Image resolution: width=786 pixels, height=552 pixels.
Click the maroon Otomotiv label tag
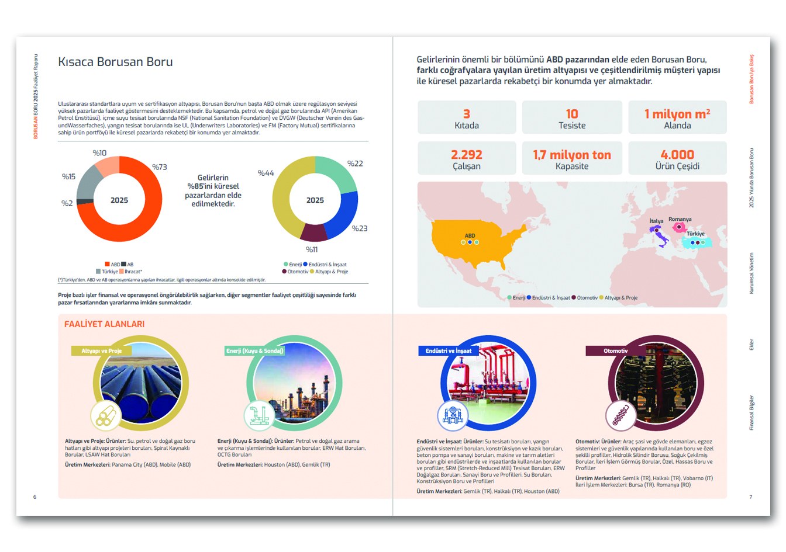[616, 351]
